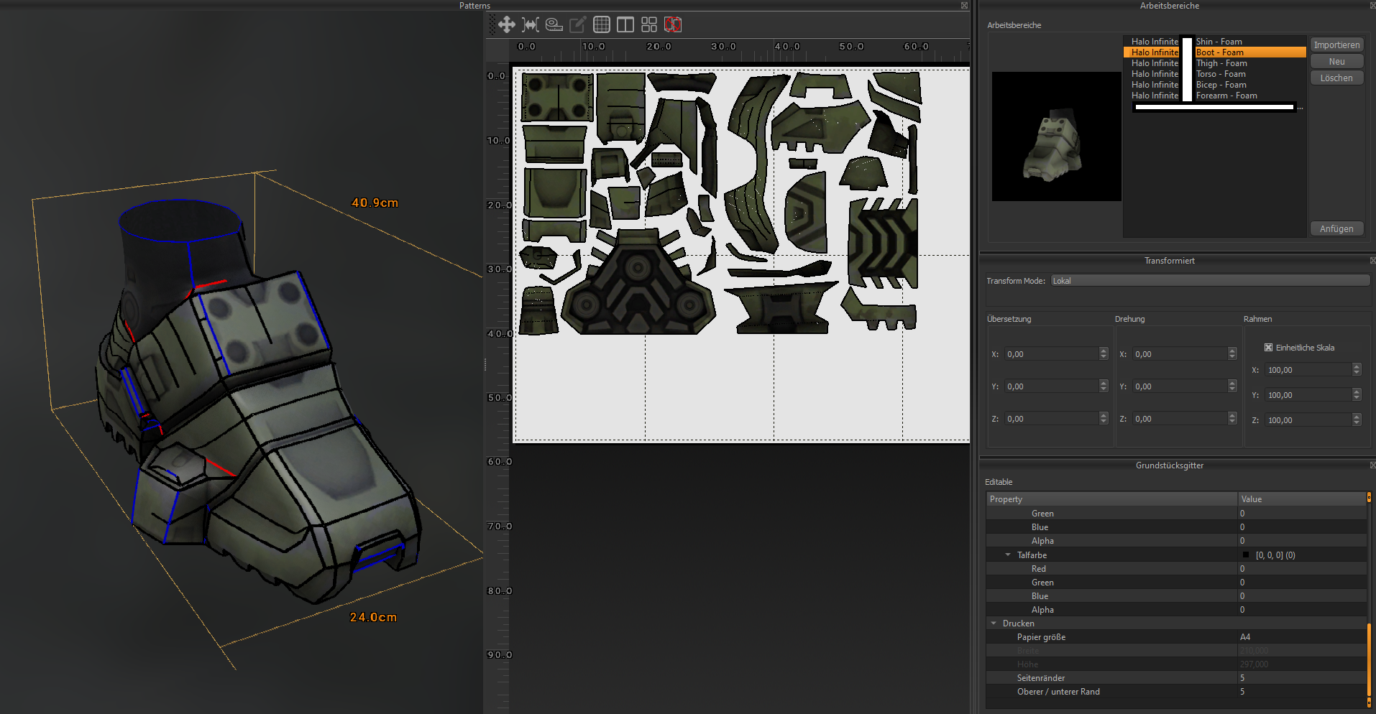Select the Torso - Foam workspace row
This screenshot has height=714, width=1376.
pyautogui.click(x=1215, y=74)
